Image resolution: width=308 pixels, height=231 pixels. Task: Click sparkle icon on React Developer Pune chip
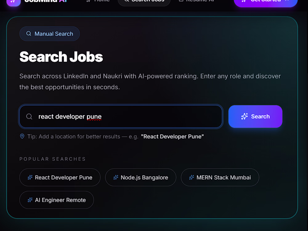click(30, 177)
